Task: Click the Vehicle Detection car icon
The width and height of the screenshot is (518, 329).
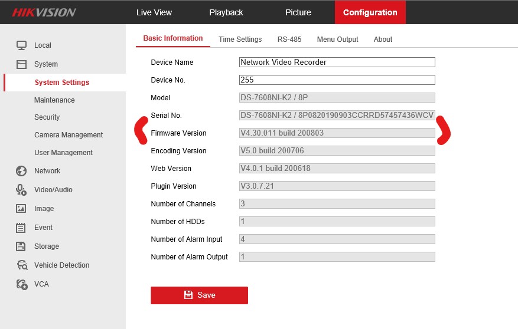Action: [21, 265]
